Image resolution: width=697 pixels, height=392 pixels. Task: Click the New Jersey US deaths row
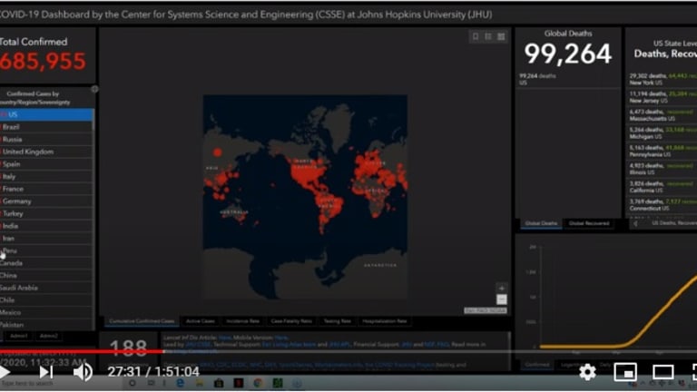tap(663, 97)
